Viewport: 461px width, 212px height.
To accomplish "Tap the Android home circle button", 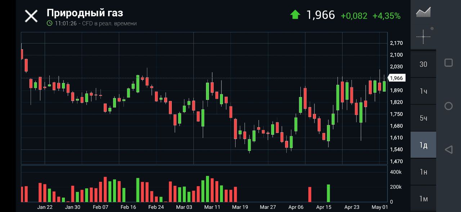I will click(448, 106).
